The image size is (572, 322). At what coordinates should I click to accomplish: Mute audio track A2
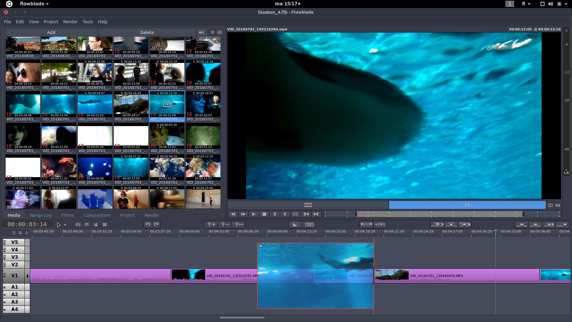[4, 294]
